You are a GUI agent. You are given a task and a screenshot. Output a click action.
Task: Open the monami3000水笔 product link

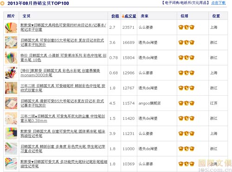60,73
